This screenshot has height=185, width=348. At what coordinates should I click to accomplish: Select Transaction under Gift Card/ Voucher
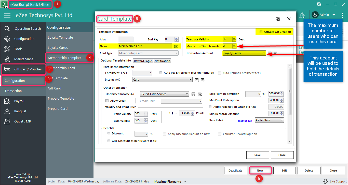pyautogui.click(x=13, y=91)
